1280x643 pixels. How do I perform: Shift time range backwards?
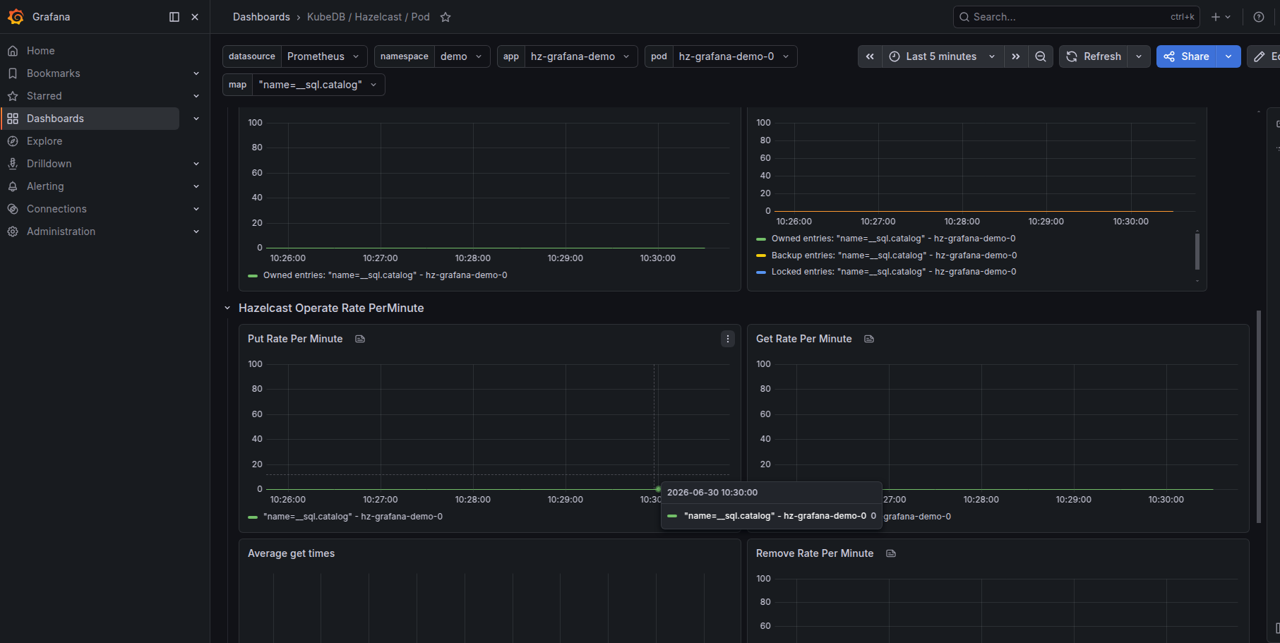coord(870,56)
